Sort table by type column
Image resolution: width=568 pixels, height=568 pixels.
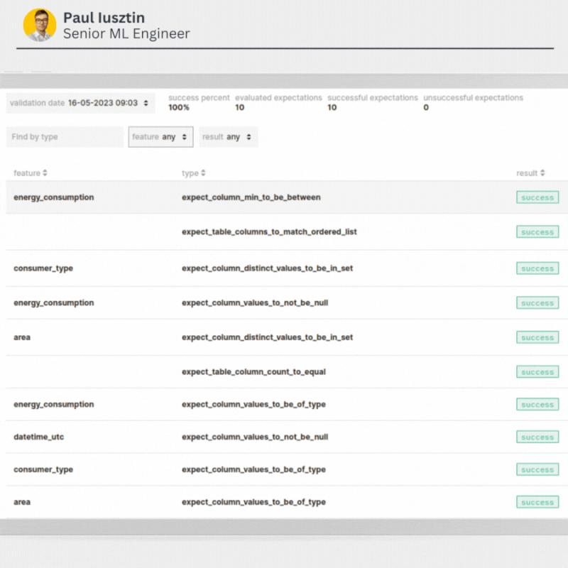click(x=193, y=173)
